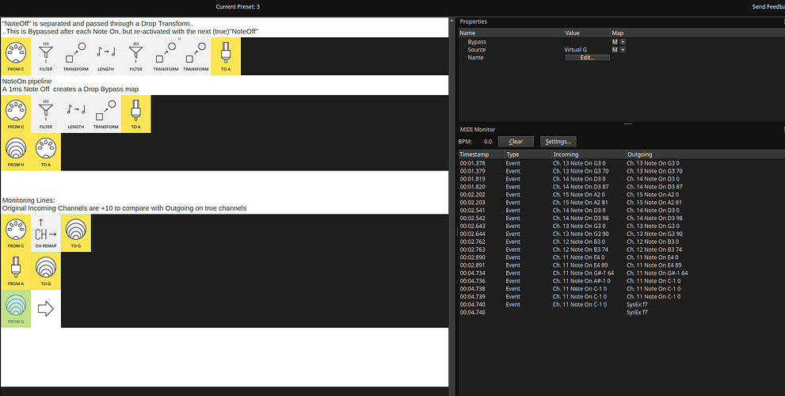Click the Edit... button for Name

pyautogui.click(x=587, y=58)
